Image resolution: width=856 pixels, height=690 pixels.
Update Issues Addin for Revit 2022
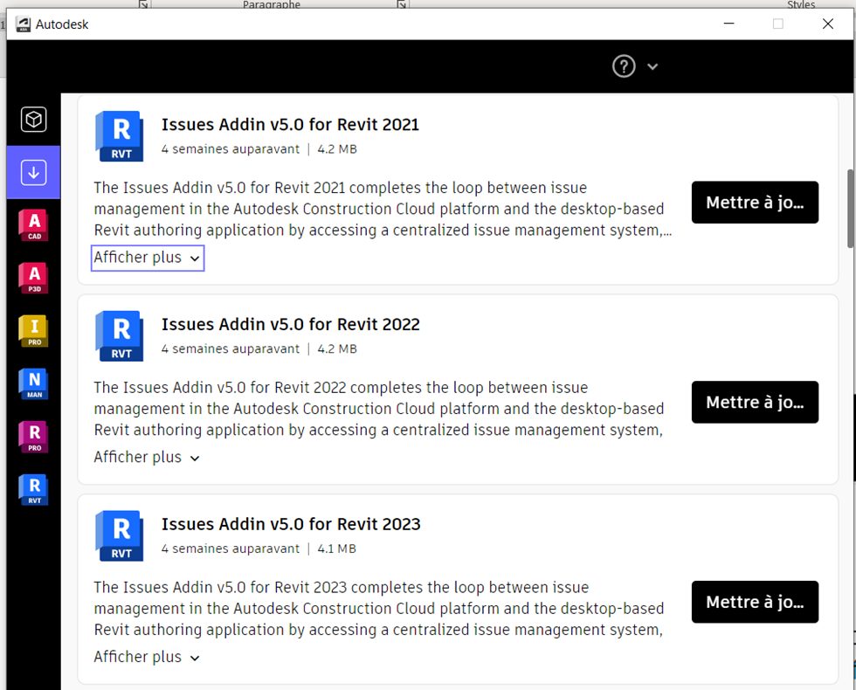[x=755, y=403]
